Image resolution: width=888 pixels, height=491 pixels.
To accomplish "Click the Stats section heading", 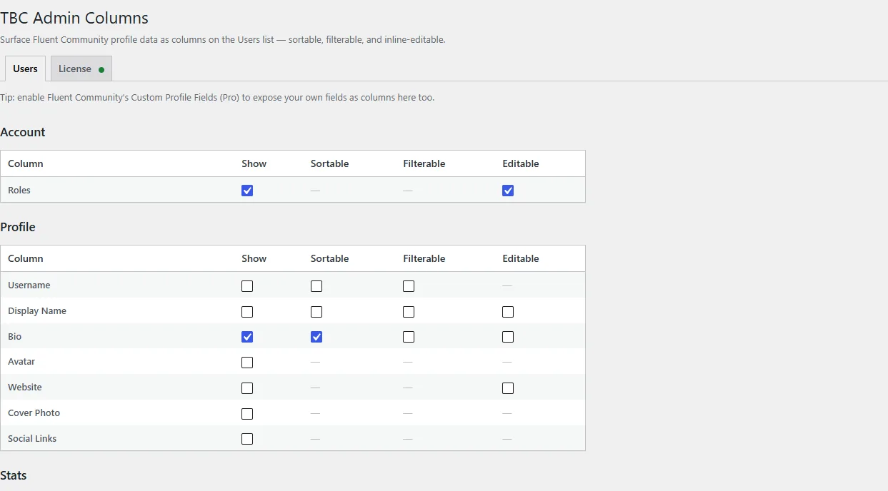I will click(14, 475).
